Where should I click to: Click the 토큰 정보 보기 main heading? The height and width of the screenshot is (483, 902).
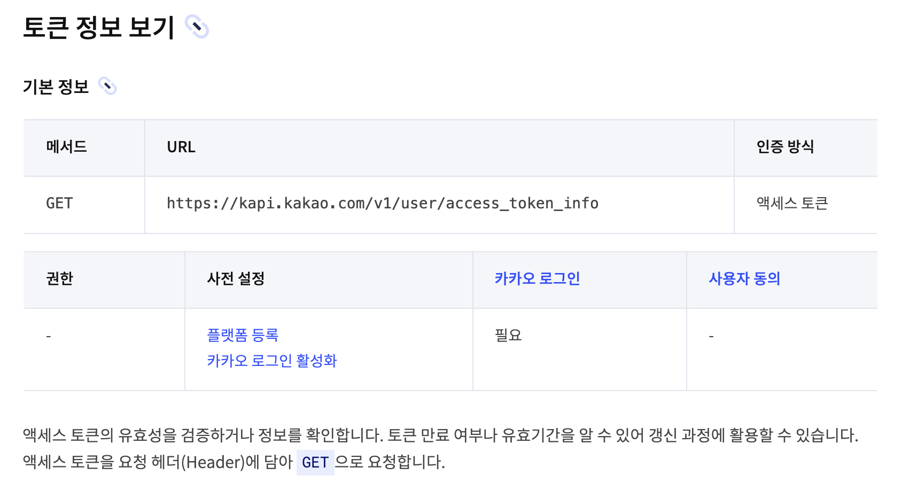click(99, 27)
